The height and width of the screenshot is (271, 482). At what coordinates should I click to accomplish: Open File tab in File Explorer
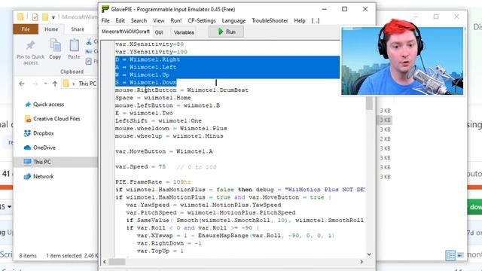point(26,29)
